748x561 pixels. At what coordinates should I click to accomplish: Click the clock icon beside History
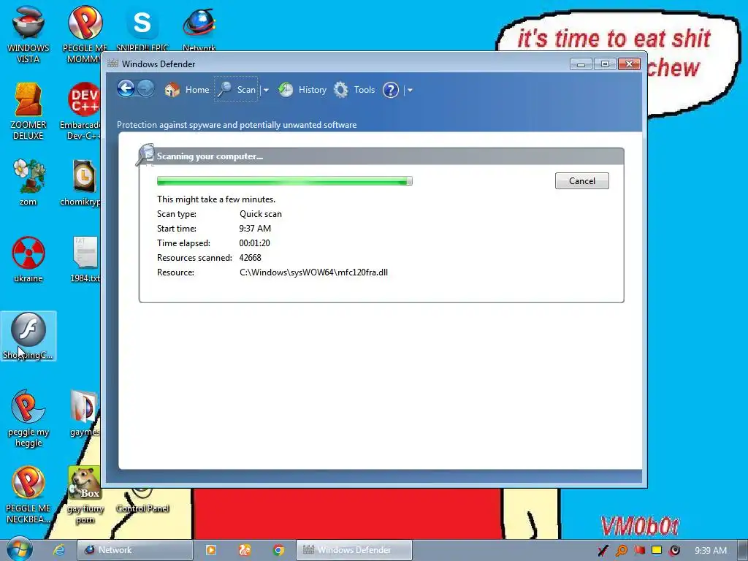point(286,90)
